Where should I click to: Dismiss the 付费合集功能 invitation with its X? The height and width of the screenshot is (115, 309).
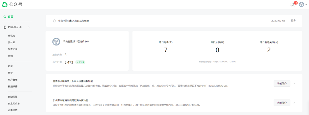click(294, 103)
